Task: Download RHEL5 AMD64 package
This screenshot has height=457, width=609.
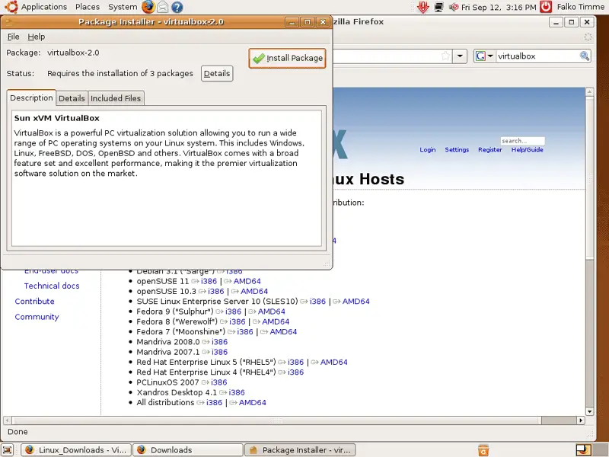Action: 334,363
